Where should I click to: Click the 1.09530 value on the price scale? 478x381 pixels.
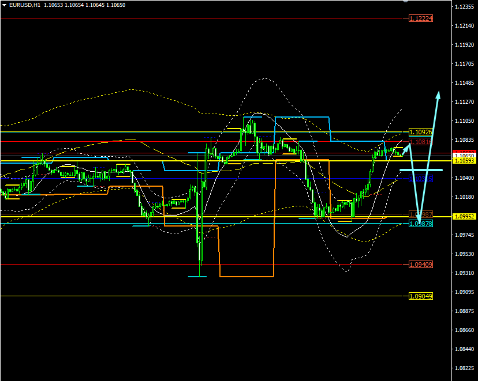pyautogui.click(x=465, y=254)
